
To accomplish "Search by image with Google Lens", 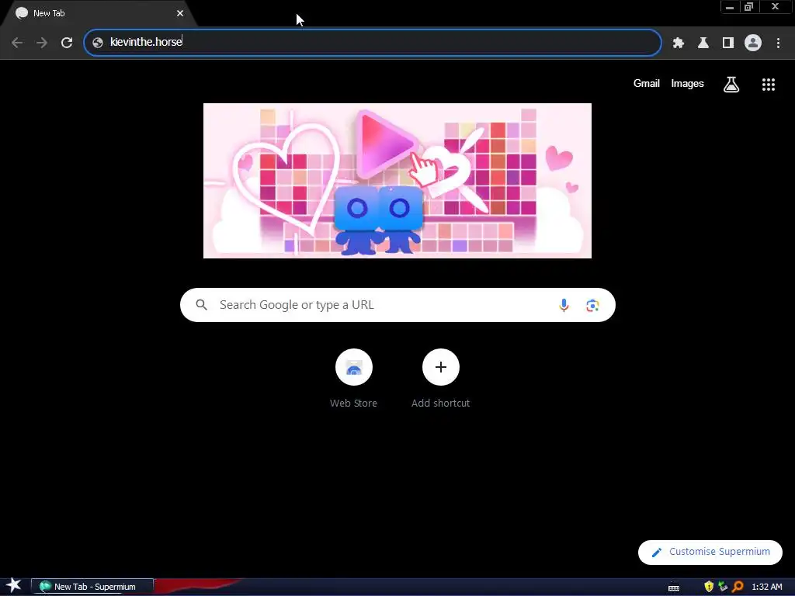I will click(592, 306).
